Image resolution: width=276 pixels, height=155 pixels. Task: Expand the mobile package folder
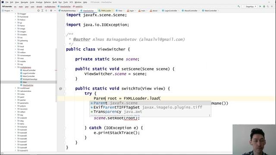(16, 61)
